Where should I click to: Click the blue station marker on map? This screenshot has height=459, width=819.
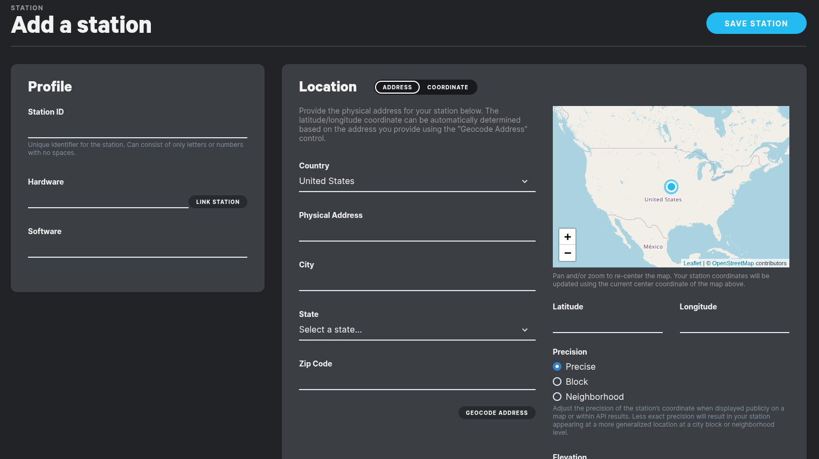pos(671,187)
